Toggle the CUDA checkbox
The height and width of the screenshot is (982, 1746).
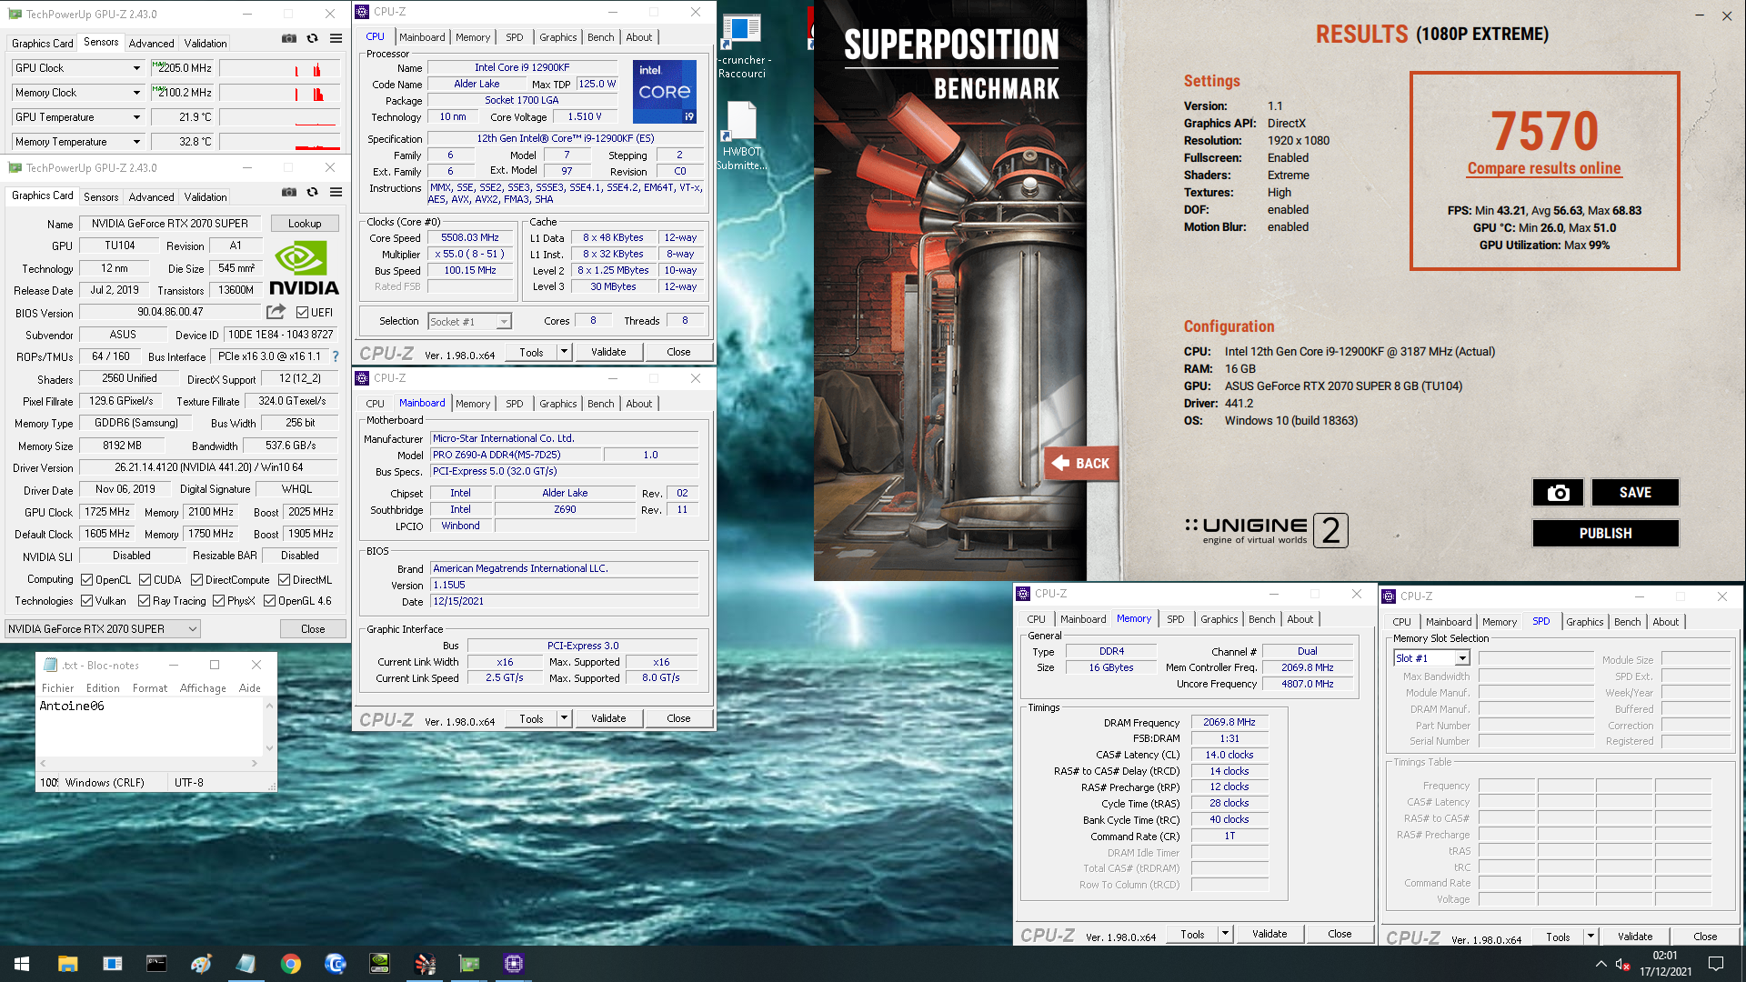pyautogui.click(x=145, y=580)
